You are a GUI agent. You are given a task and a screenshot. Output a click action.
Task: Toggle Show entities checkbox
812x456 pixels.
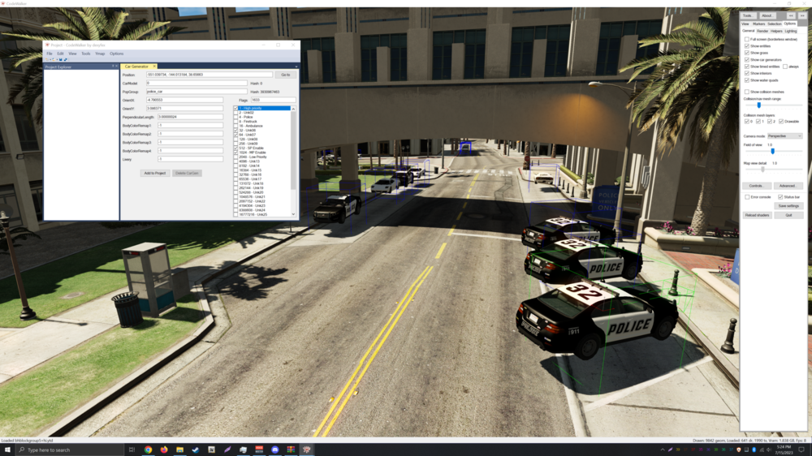pos(747,46)
